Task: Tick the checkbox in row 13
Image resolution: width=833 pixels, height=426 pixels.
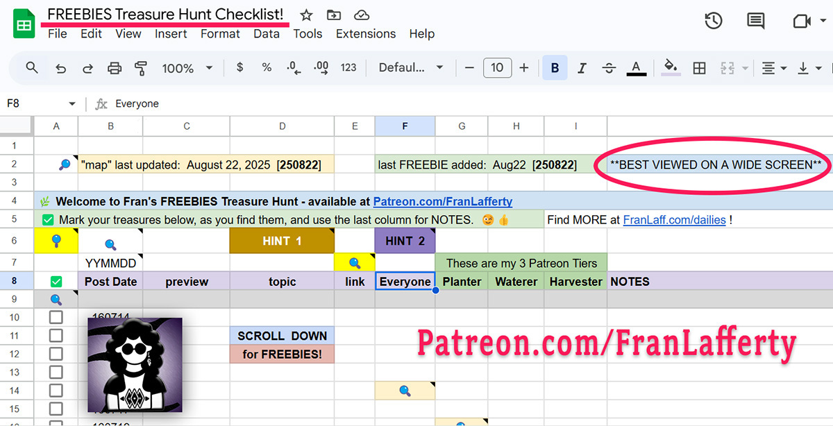Action: (56, 373)
